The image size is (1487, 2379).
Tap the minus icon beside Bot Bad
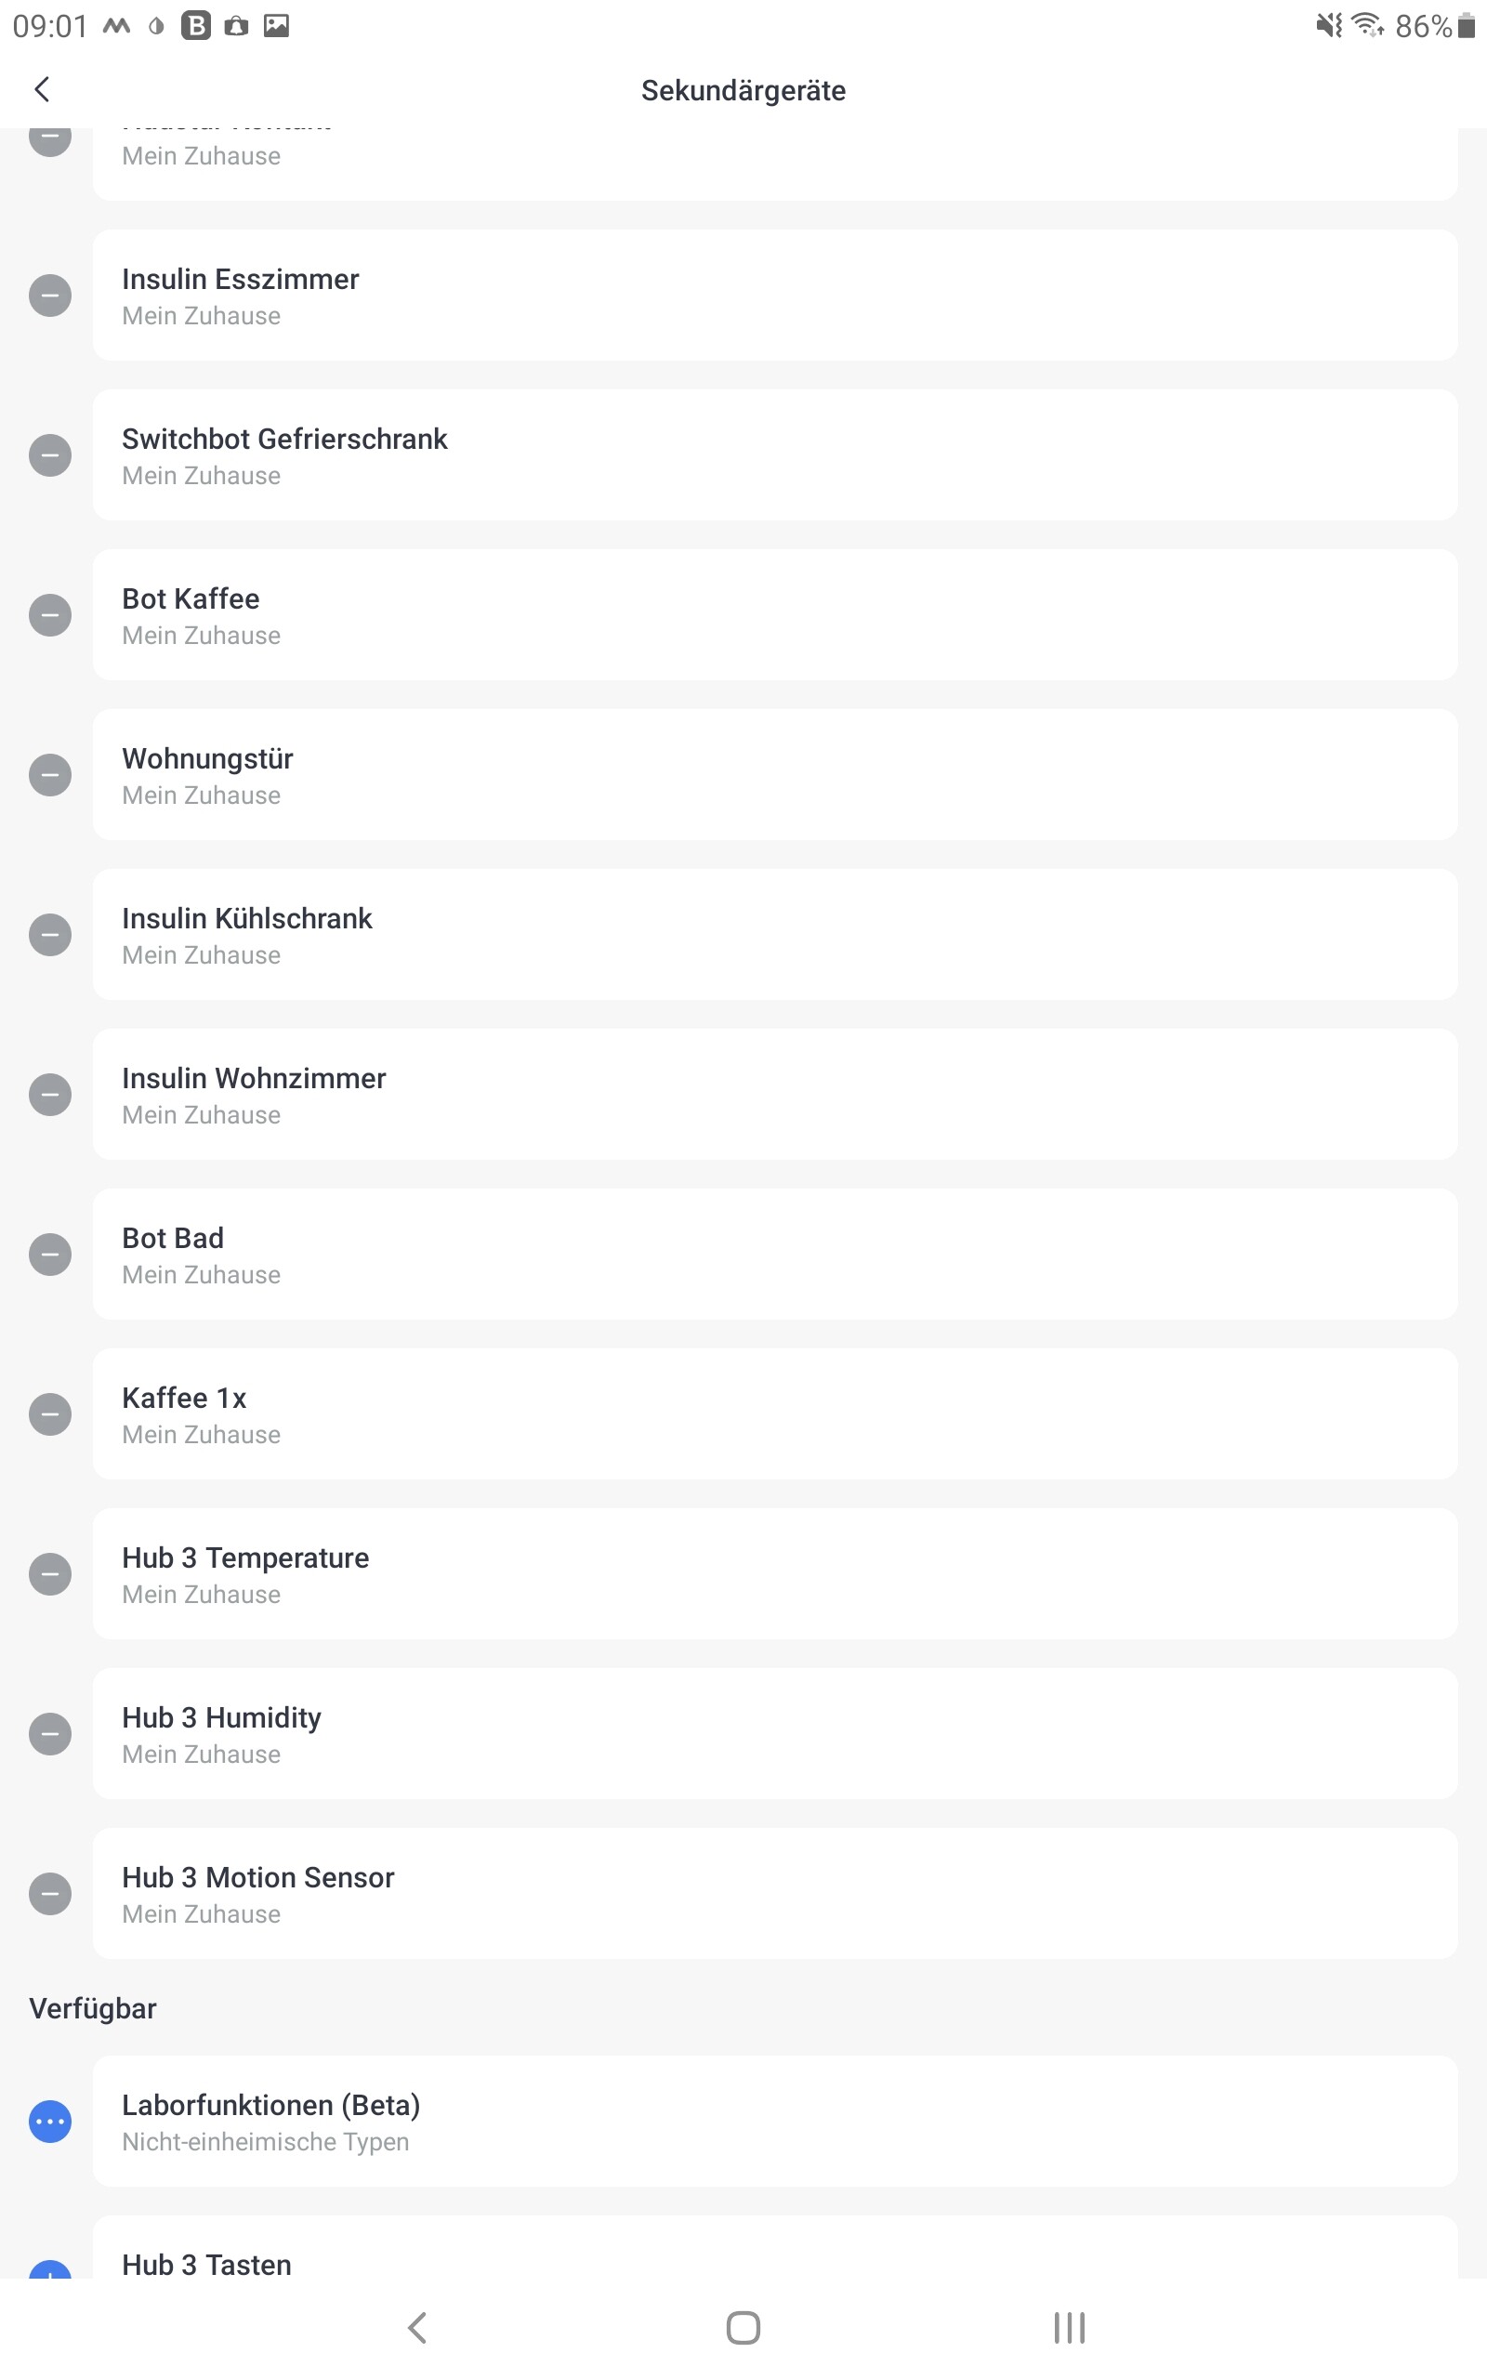click(50, 1255)
